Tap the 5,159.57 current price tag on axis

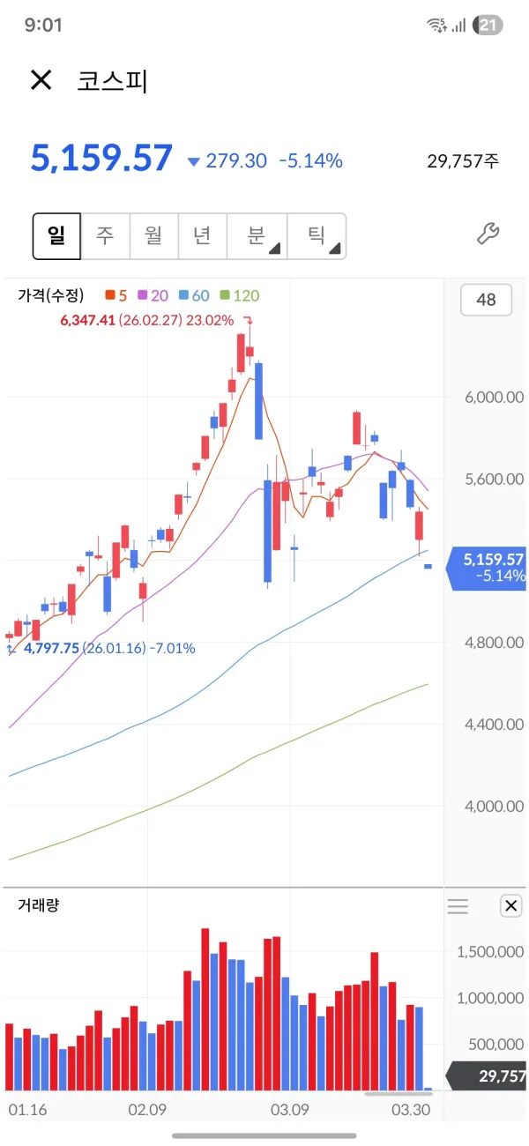488,567
